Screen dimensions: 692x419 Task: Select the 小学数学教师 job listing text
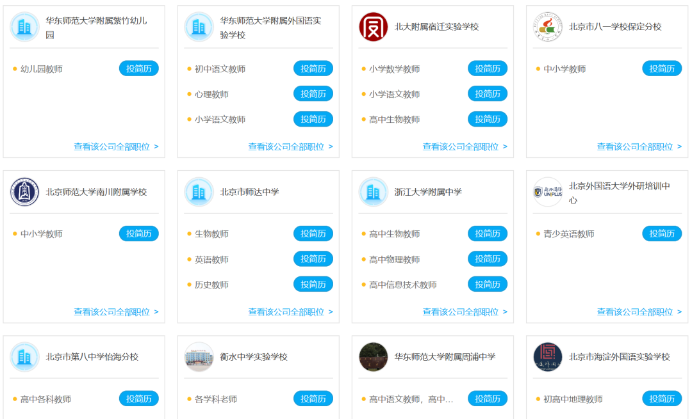pos(395,69)
